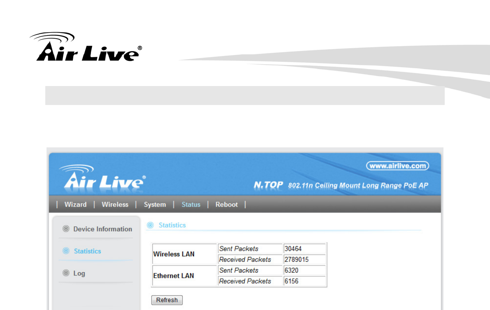Click the Wireless LAN row label

click(x=174, y=254)
